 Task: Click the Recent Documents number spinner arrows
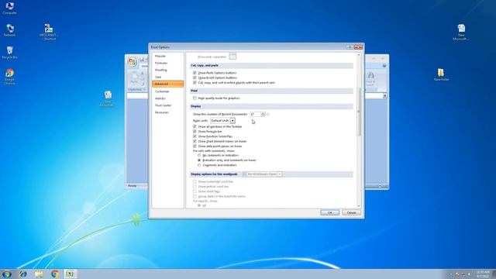click(263, 114)
